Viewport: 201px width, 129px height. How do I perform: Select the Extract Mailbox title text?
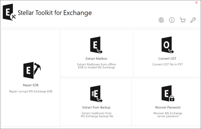pos(96,59)
